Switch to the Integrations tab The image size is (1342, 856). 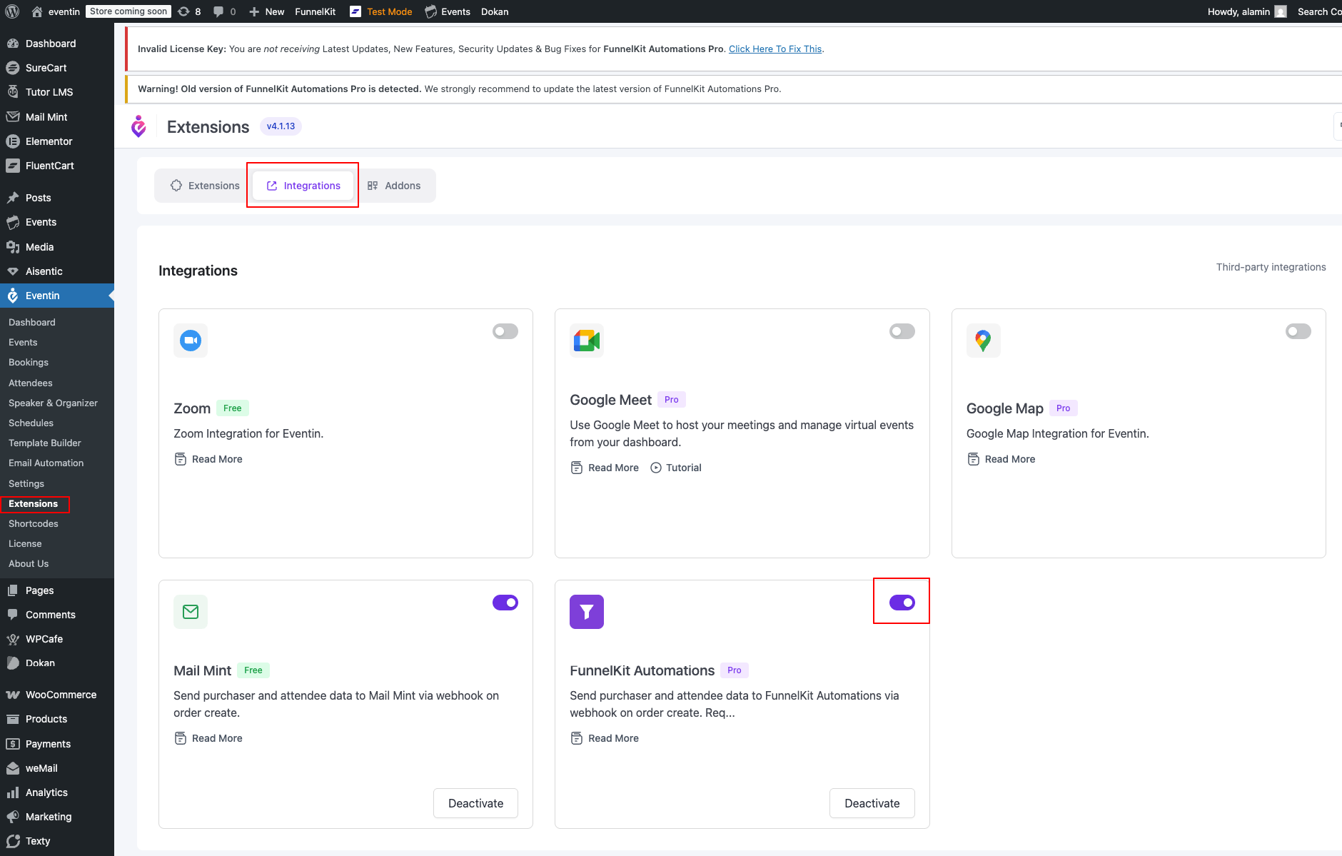[303, 186]
